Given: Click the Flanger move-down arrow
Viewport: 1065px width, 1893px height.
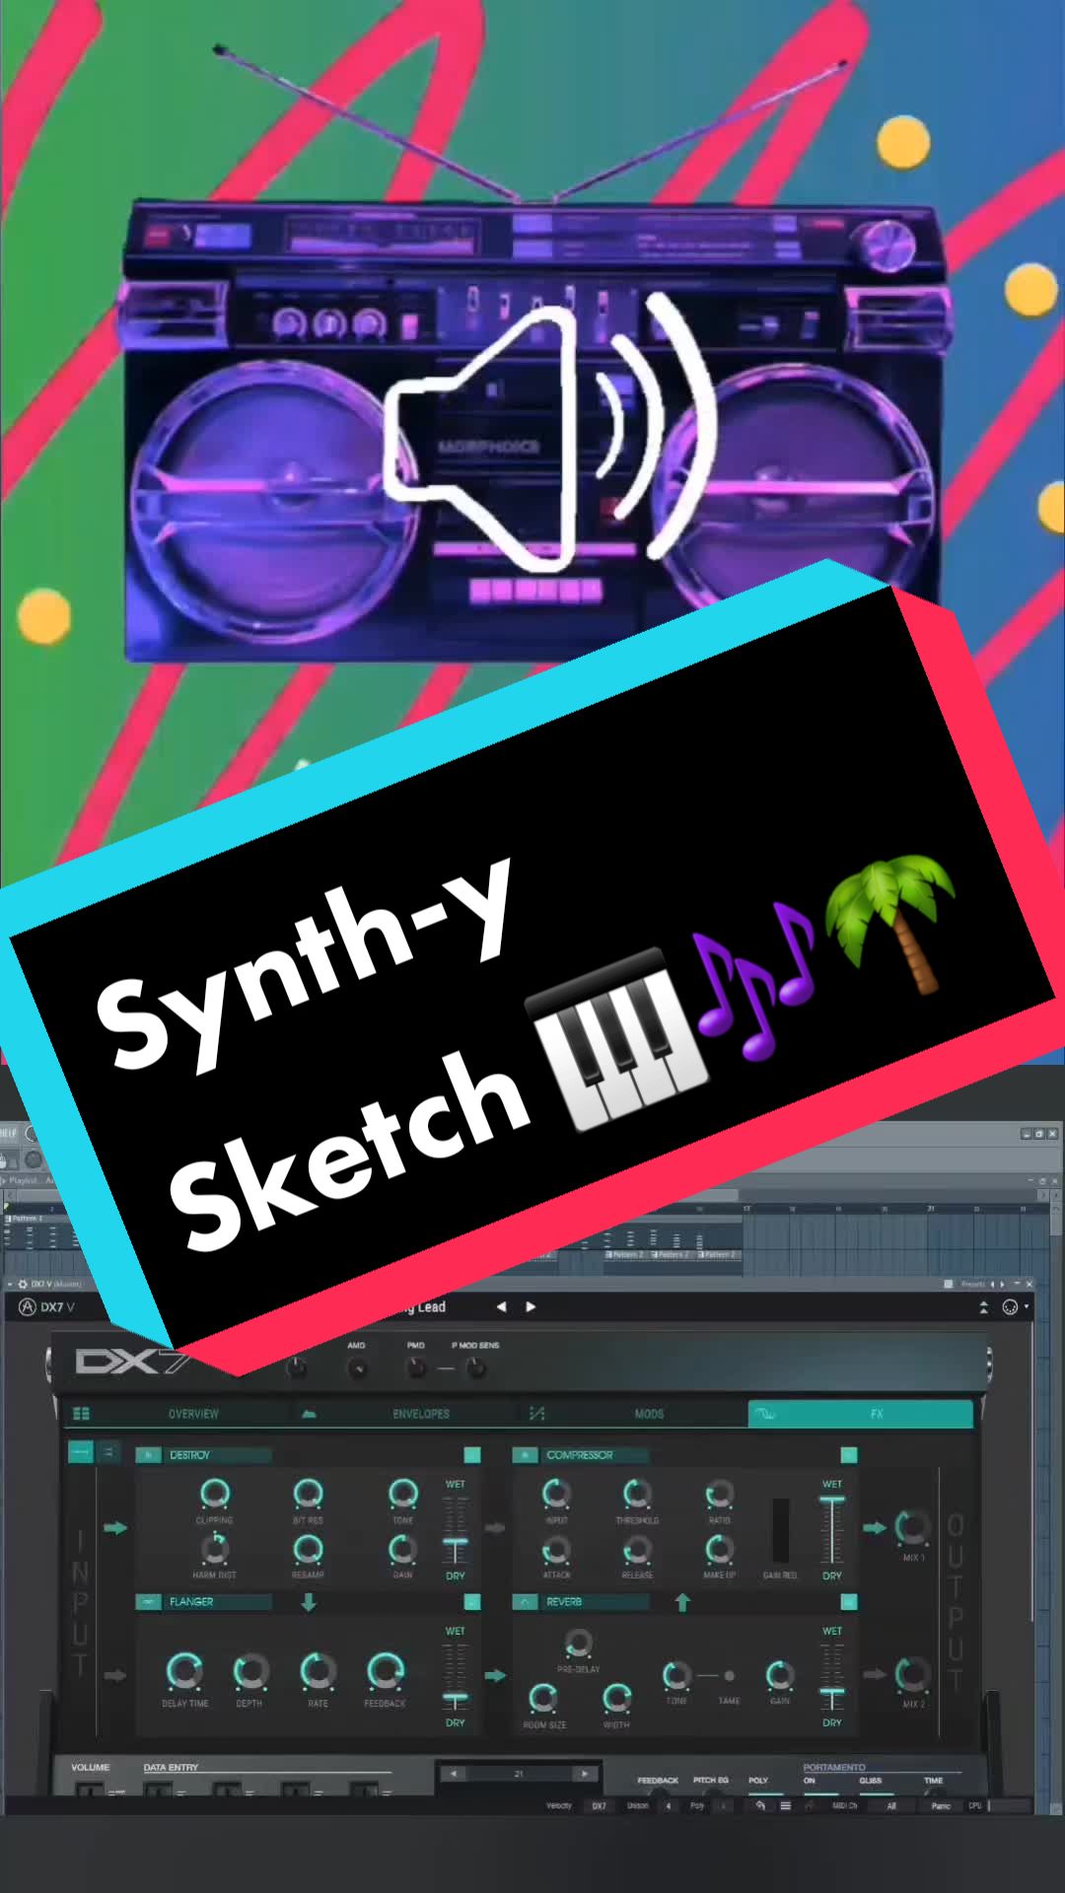Looking at the screenshot, I should (x=309, y=1603).
